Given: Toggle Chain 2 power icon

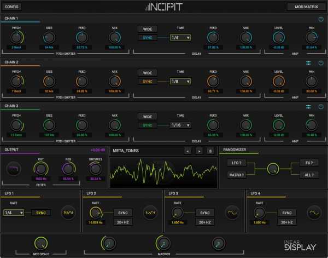Looking at the screenshot, I should click(321, 63).
